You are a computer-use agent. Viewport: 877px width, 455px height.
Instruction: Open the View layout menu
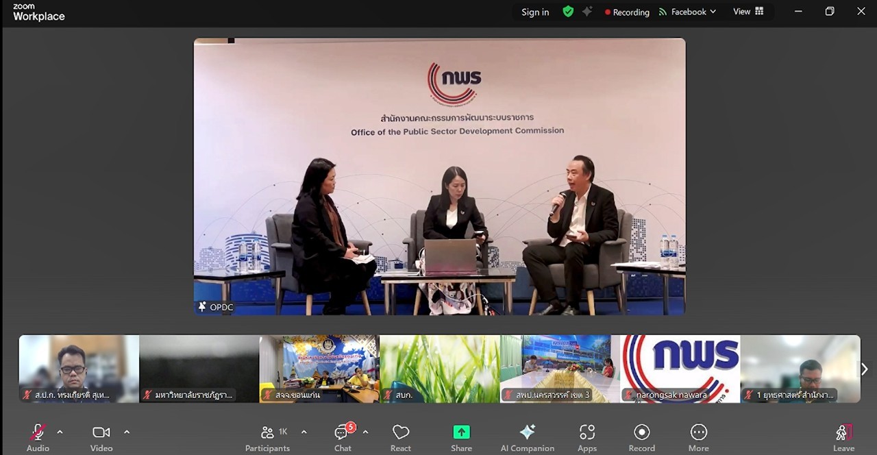[748, 12]
